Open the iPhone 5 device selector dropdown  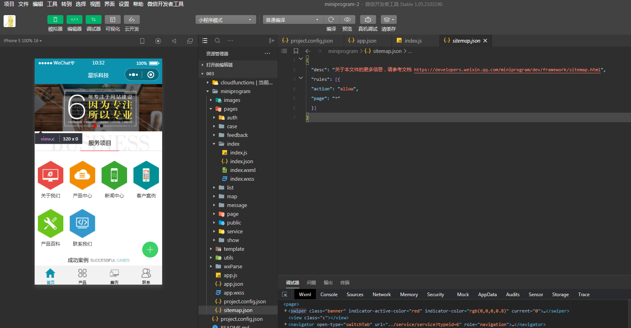23,41
